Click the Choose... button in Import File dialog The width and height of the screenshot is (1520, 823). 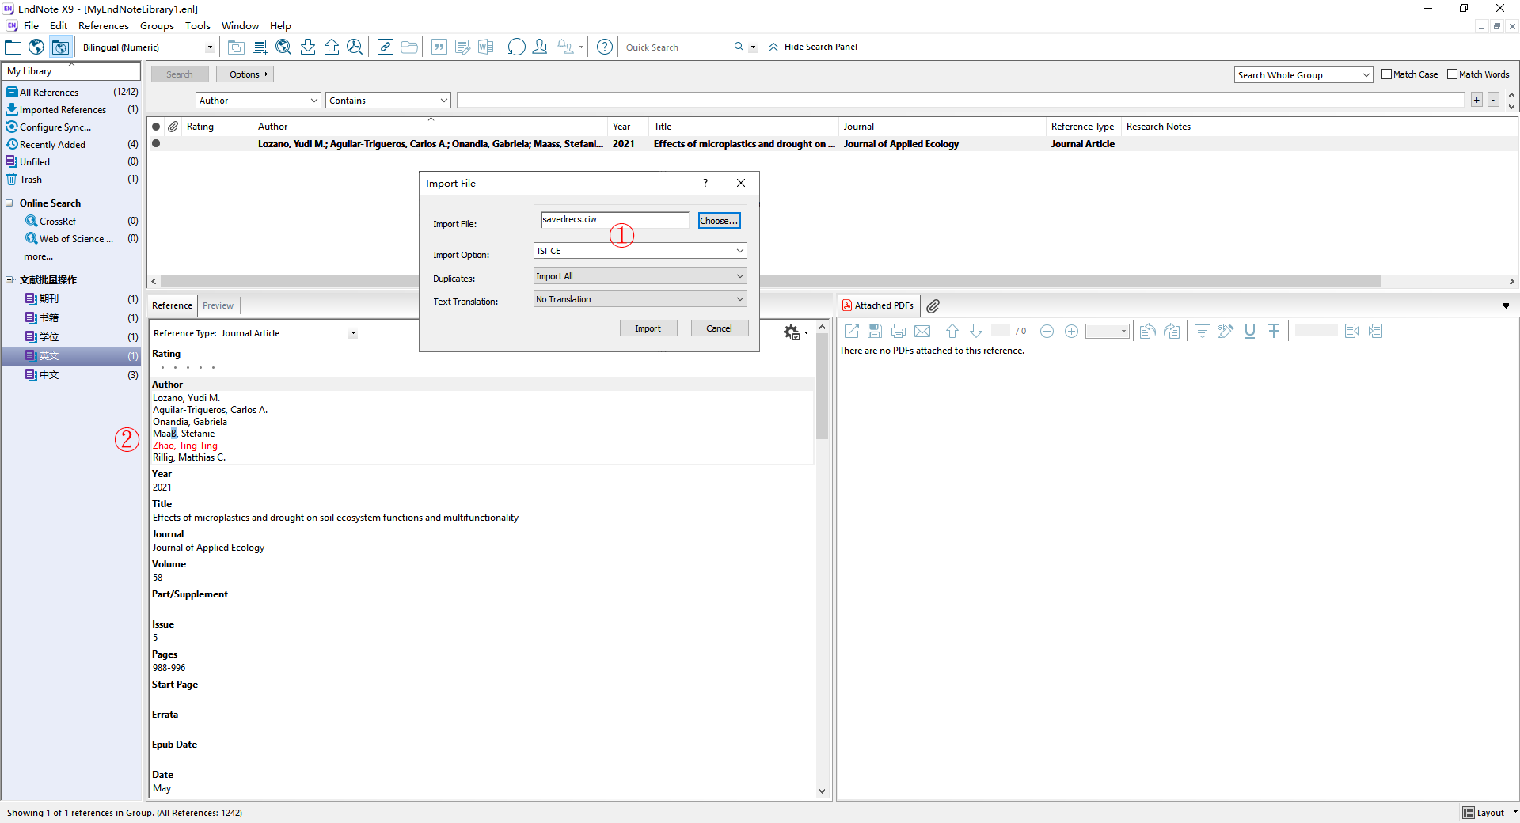coord(719,221)
